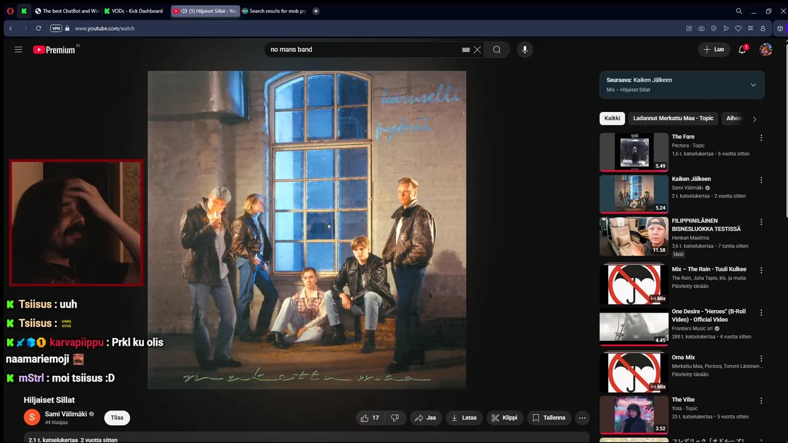Like the video (17 likes)
The image size is (788, 443).
(370, 418)
